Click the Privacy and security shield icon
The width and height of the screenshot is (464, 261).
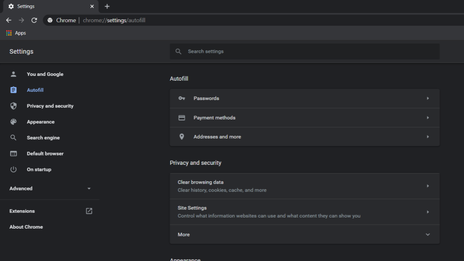[14, 106]
